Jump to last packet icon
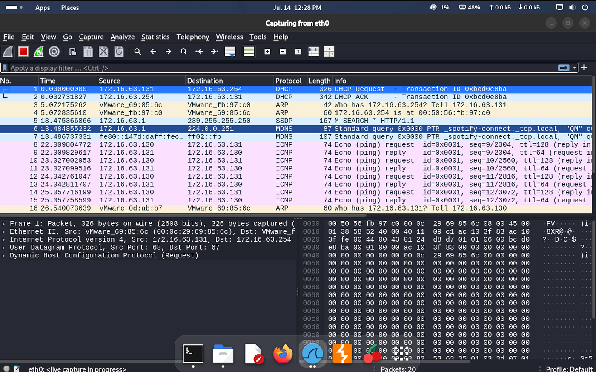This screenshot has height=372, width=596. (215, 52)
